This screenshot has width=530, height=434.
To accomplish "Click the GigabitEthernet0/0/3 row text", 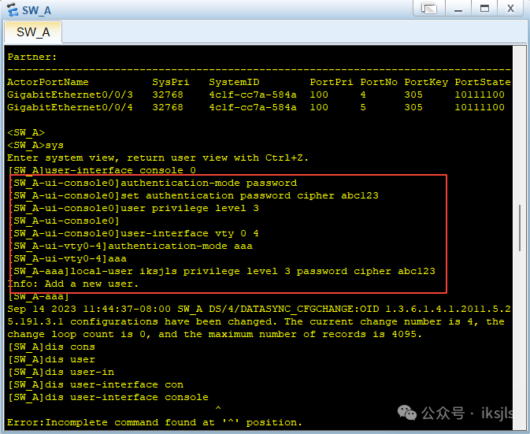I will 256,95.
